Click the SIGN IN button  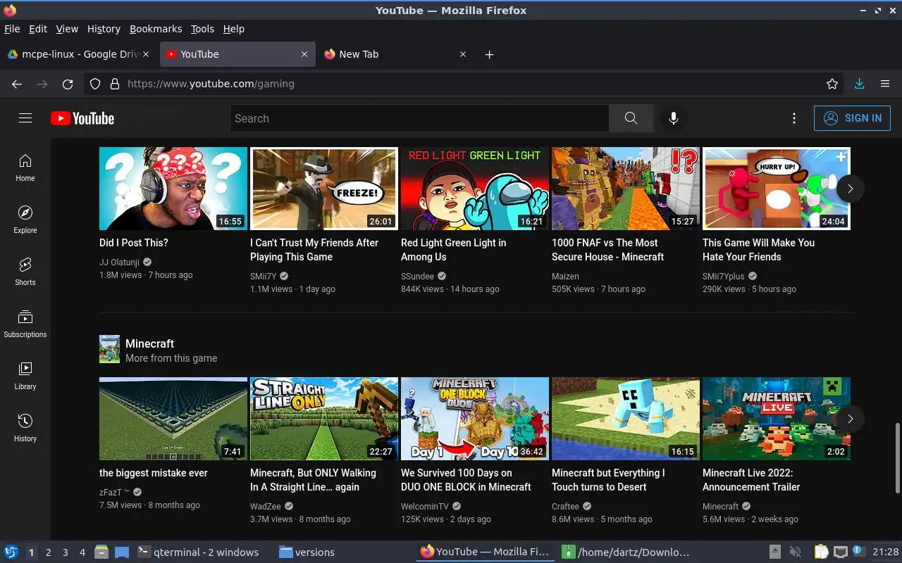tap(852, 118)
